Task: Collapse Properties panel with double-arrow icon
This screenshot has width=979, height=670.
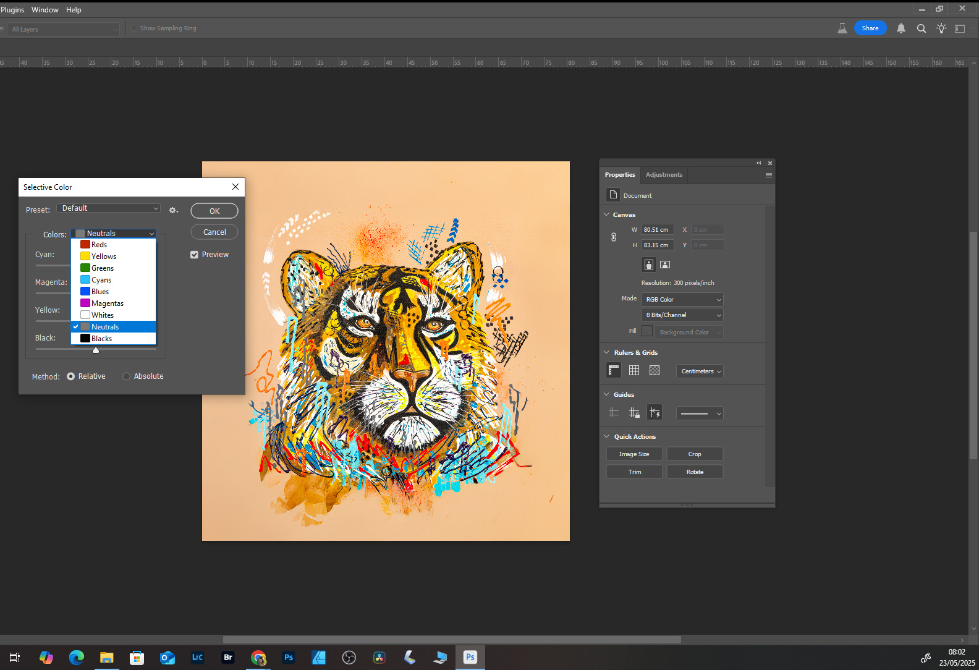Action: 759,163
